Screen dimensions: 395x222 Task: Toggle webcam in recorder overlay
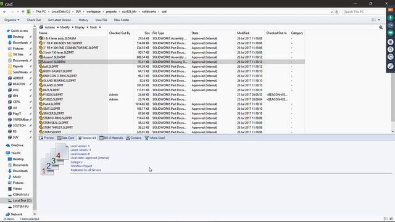pos(391,25)
